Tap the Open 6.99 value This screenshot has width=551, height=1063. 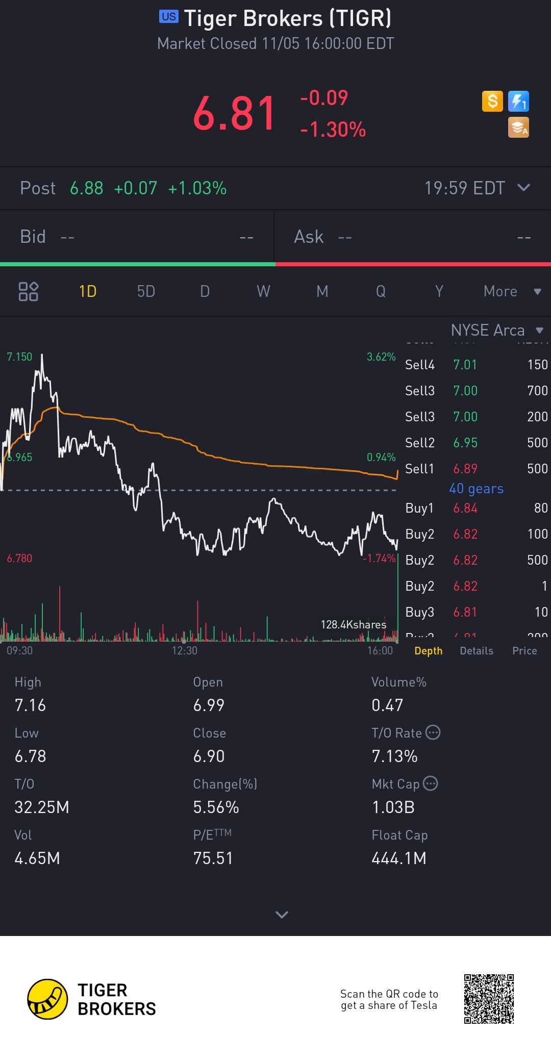(209, 705)
